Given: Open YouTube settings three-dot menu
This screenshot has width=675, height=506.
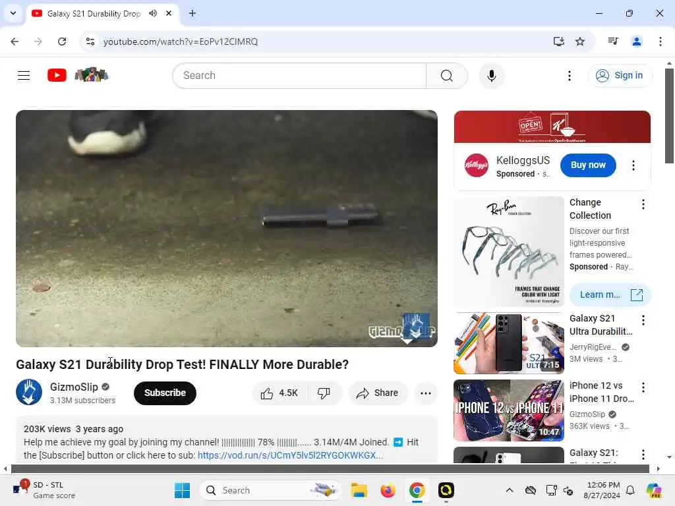Looking at the screenshot, I should coord(569,76).
